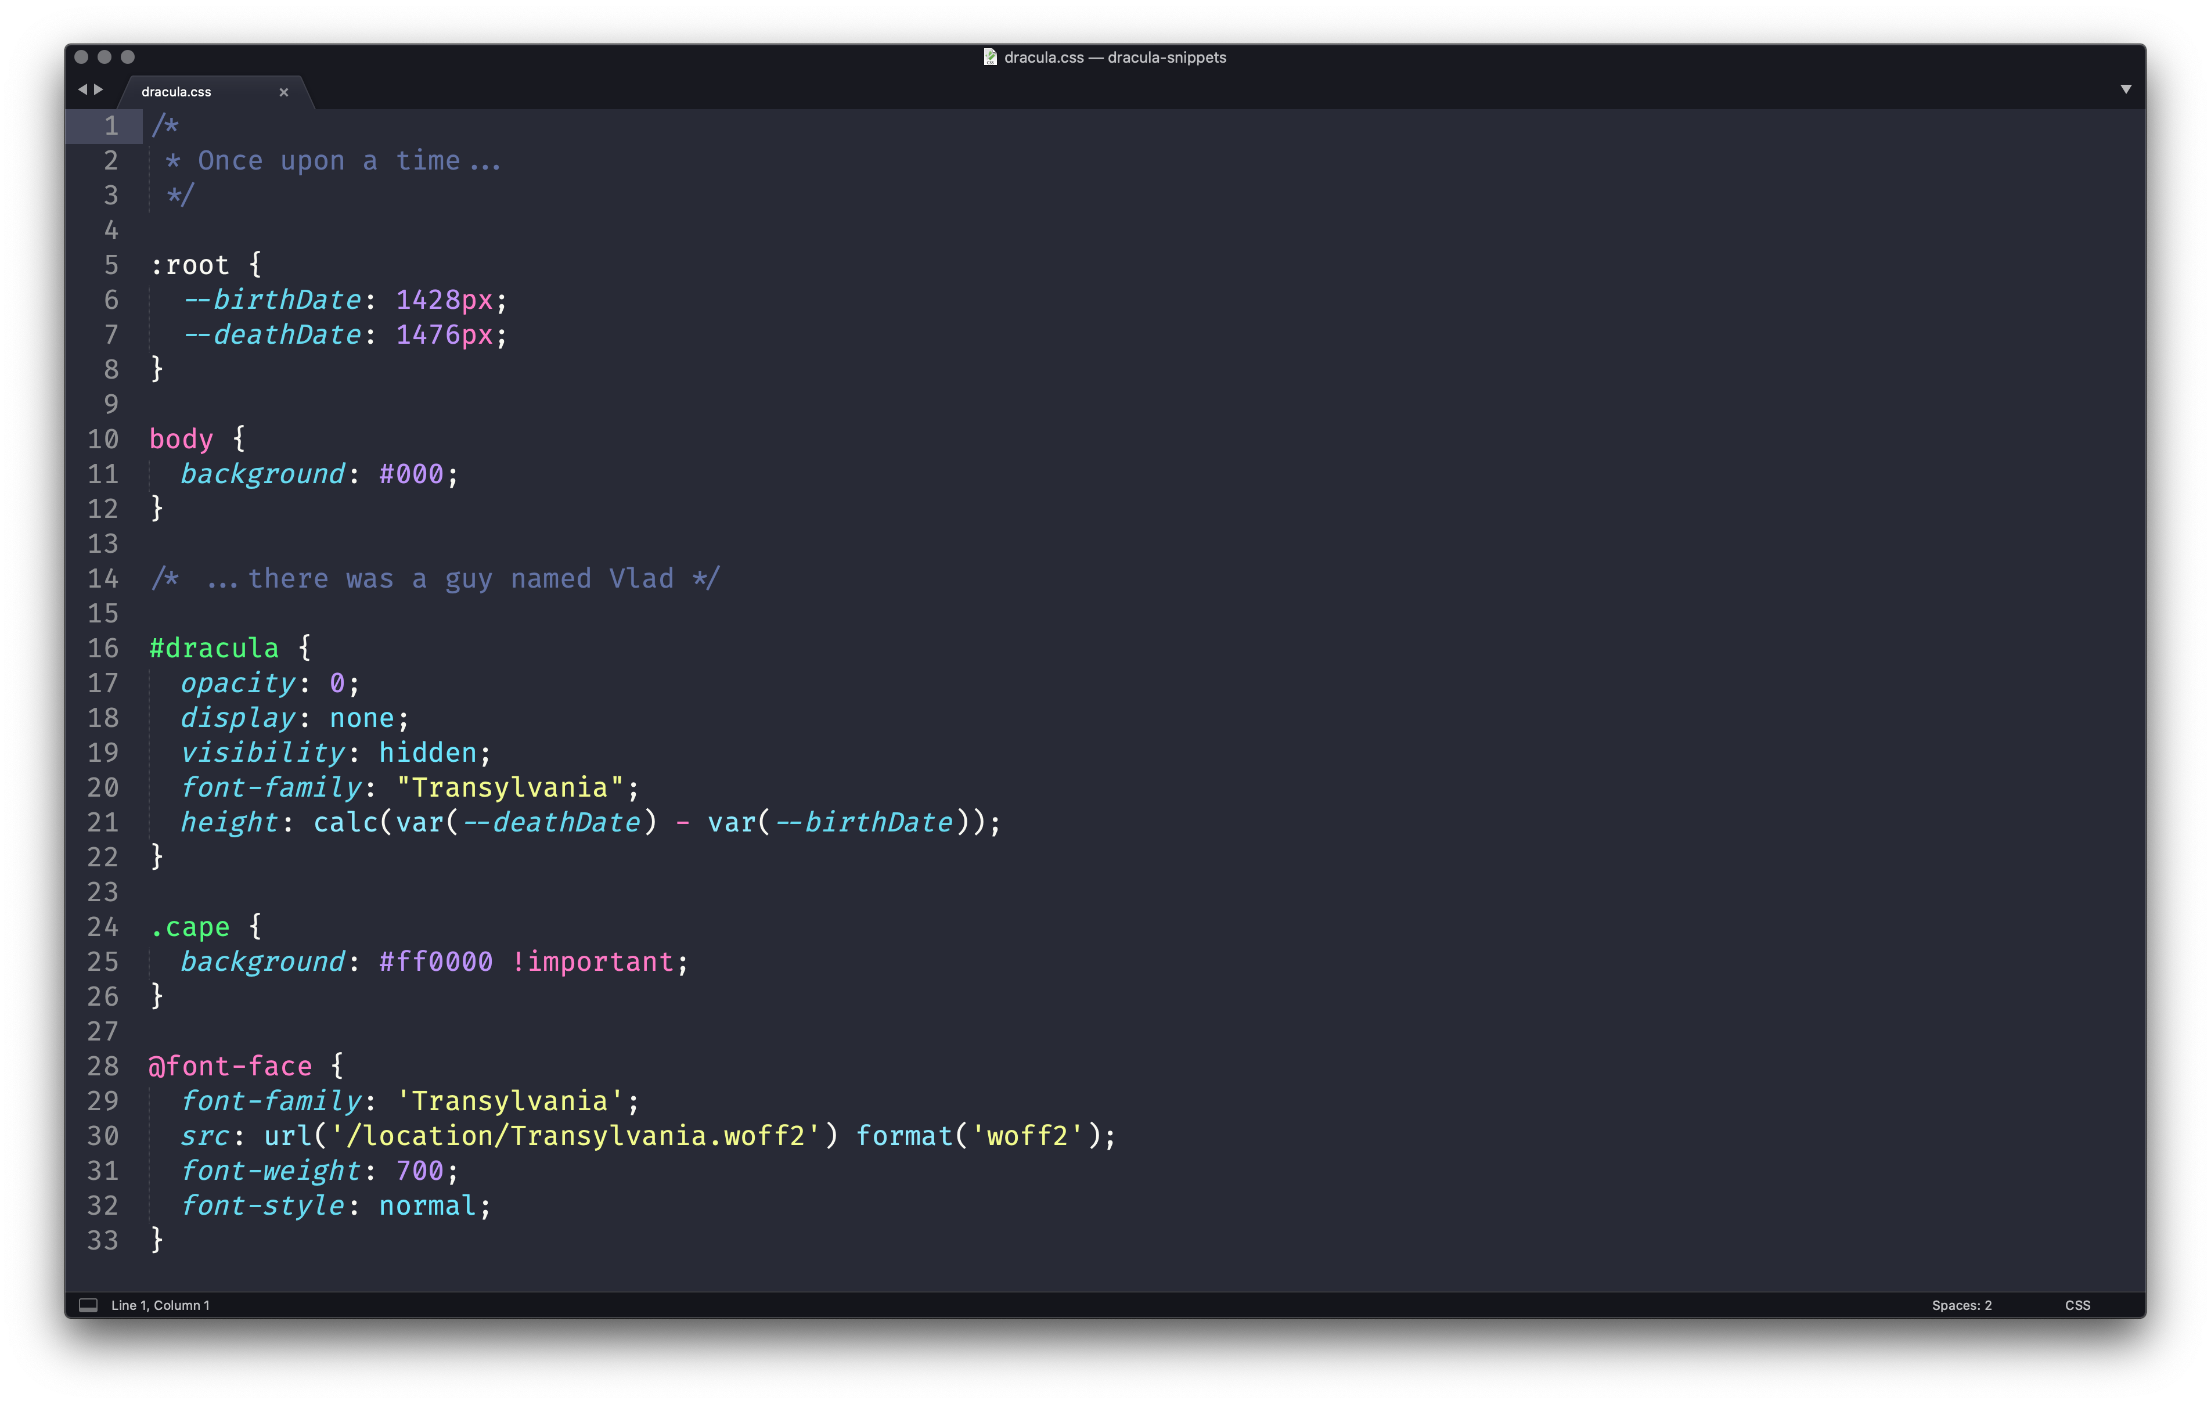Click the file icon in the title bar
This screenshot has width=2211, height=1404.
point(990,57)
